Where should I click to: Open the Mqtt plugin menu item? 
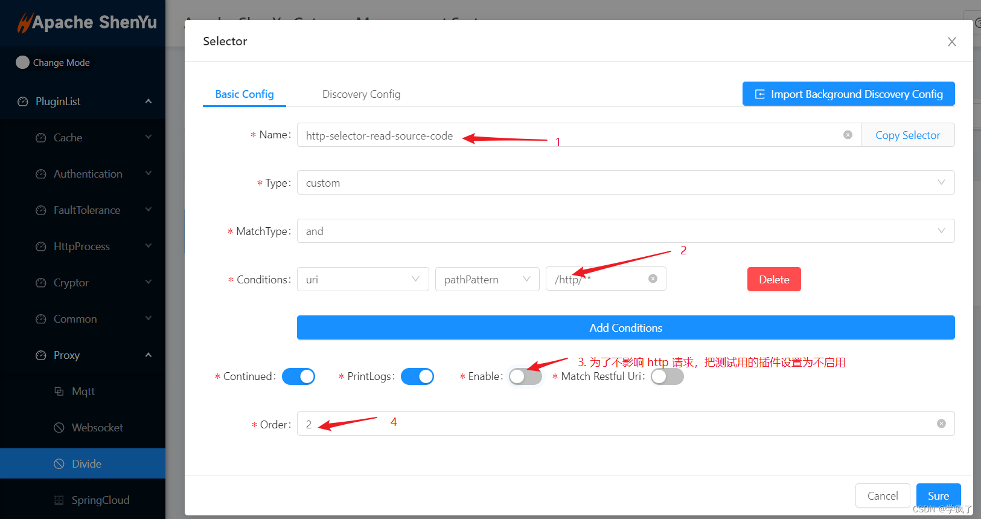point(83,392)
